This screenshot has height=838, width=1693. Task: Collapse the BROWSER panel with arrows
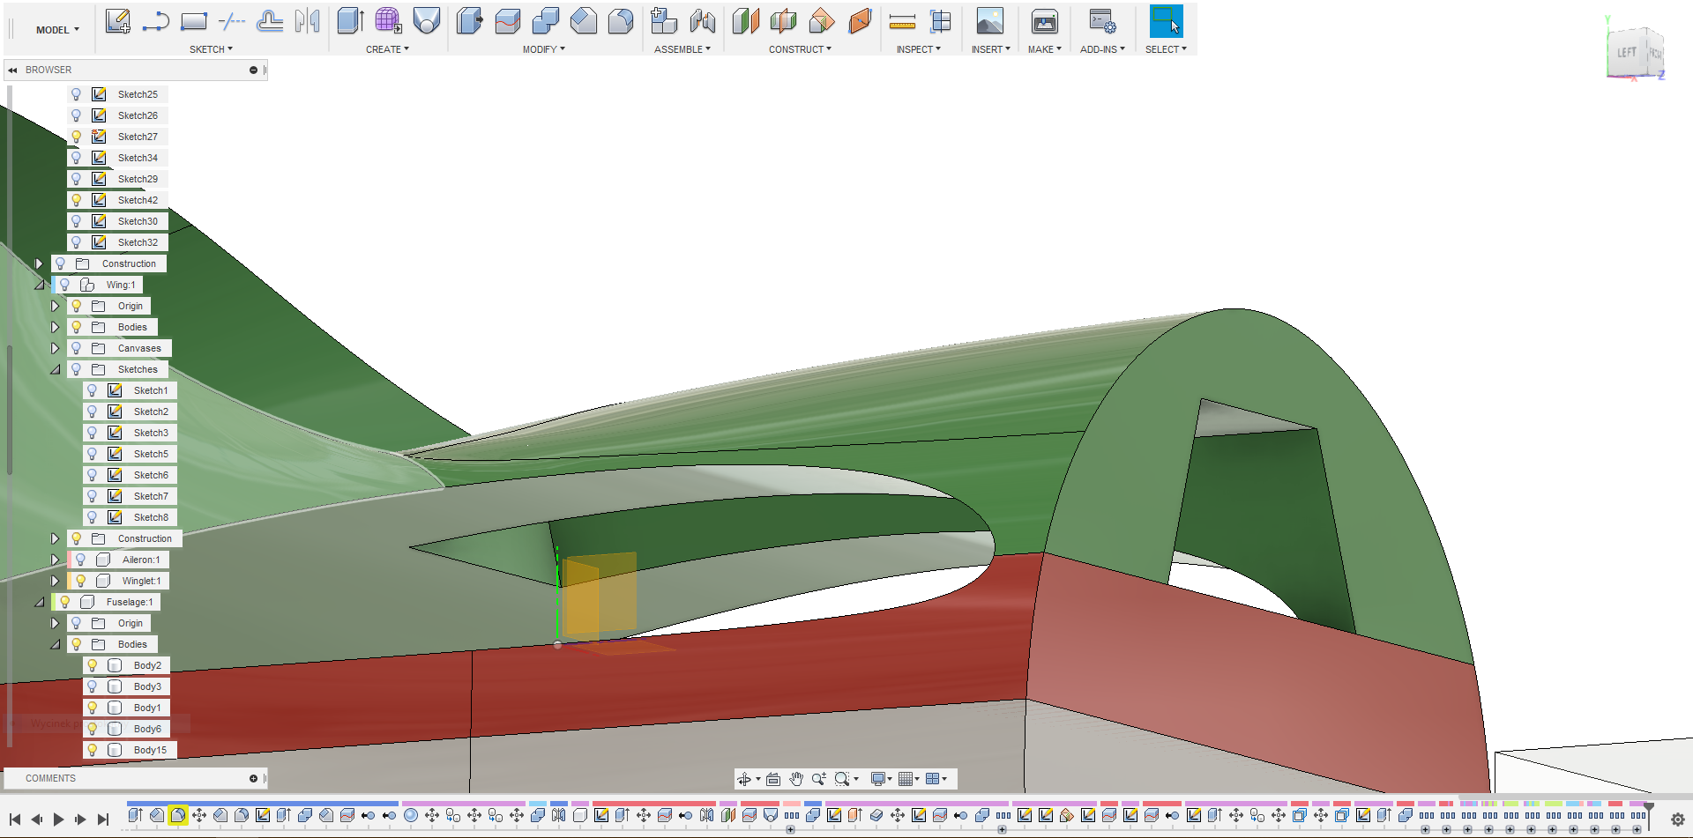12,70
